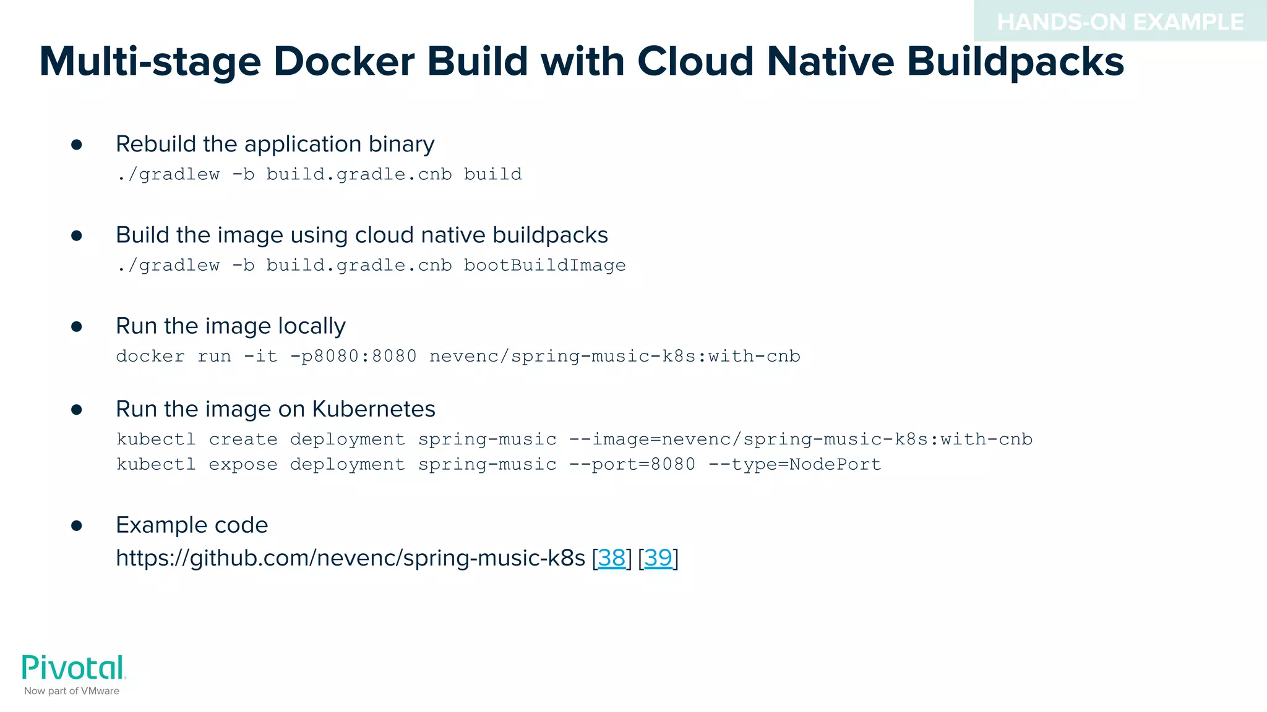Click the 'kubectl create deployment spring-music' command

pyautogui.click(x=575, y=439)
